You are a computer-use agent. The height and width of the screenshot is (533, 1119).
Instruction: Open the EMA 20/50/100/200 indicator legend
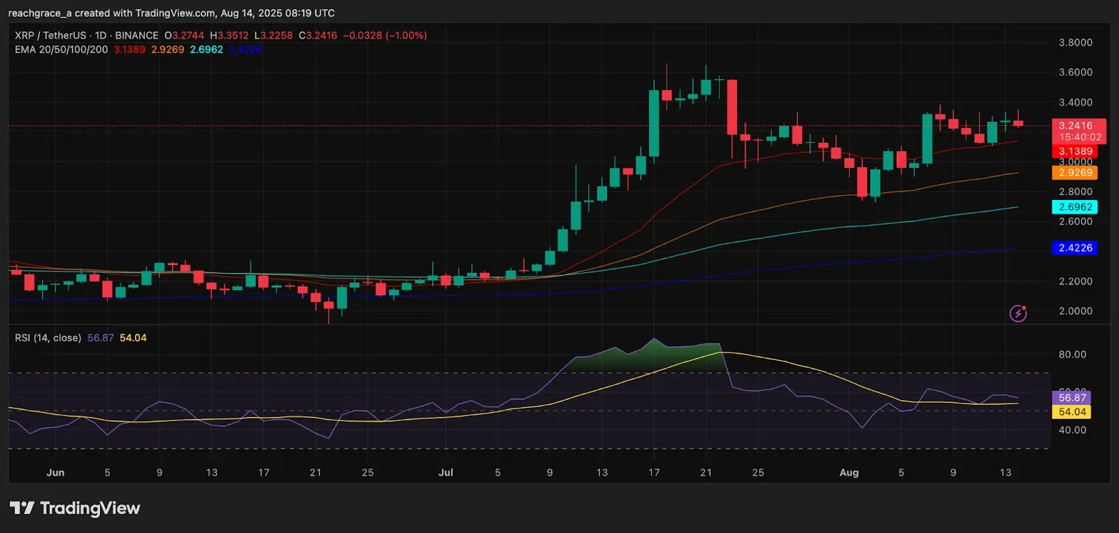tap(62, 50)
